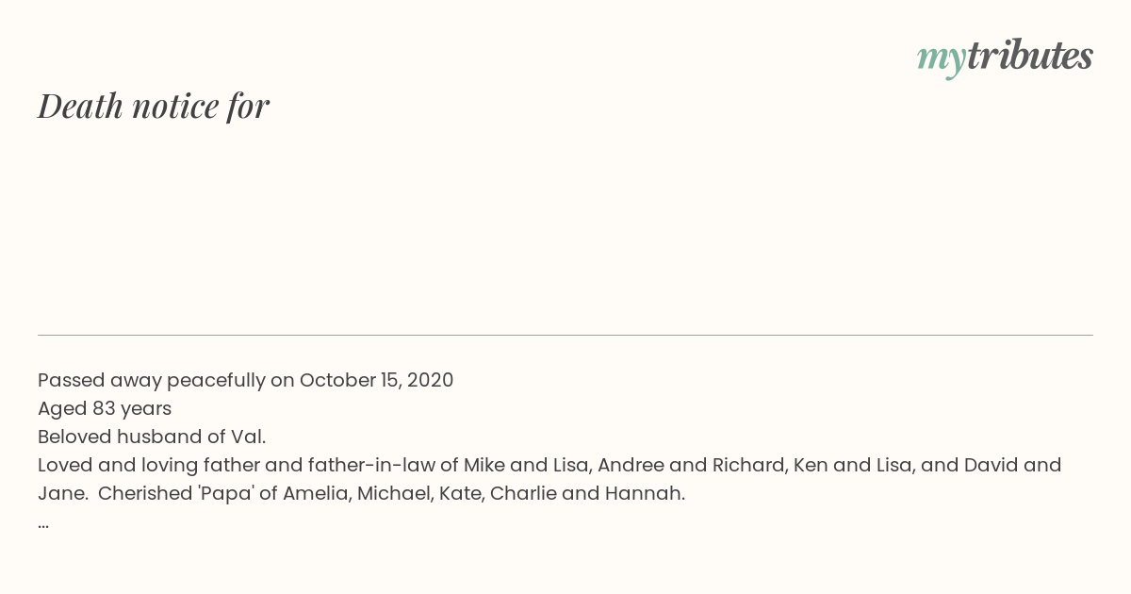The image size is (1131, 594).
Task: Select the green 'my' part of the logo
Action: (941, 59)
